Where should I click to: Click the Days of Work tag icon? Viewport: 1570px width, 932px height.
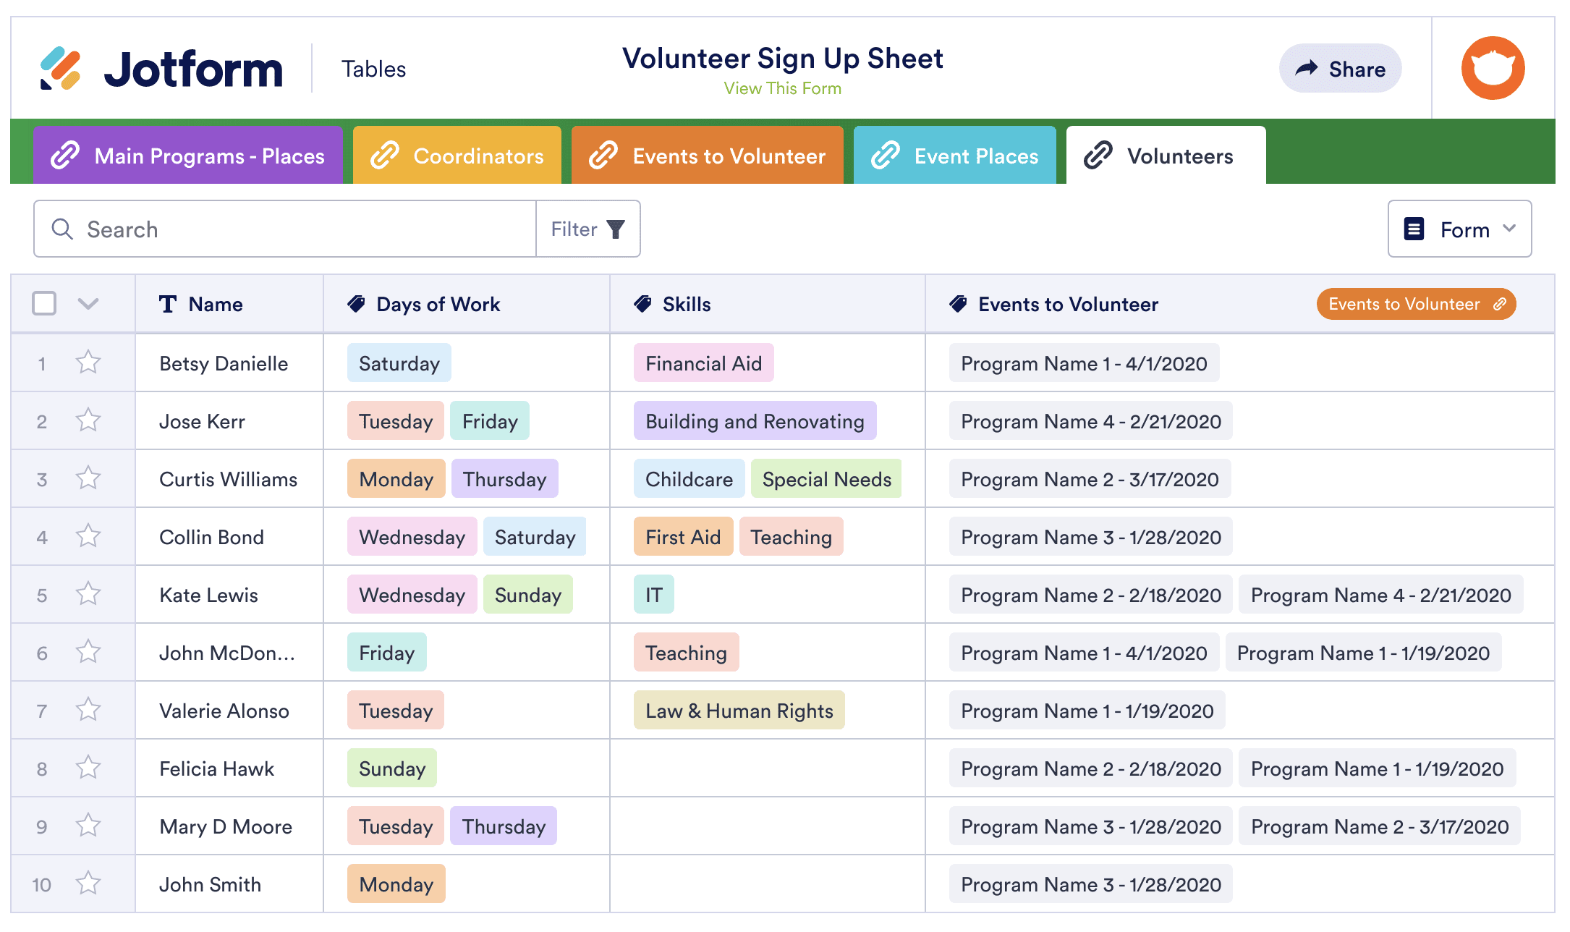pyautogui.click(x=356, y=304)
